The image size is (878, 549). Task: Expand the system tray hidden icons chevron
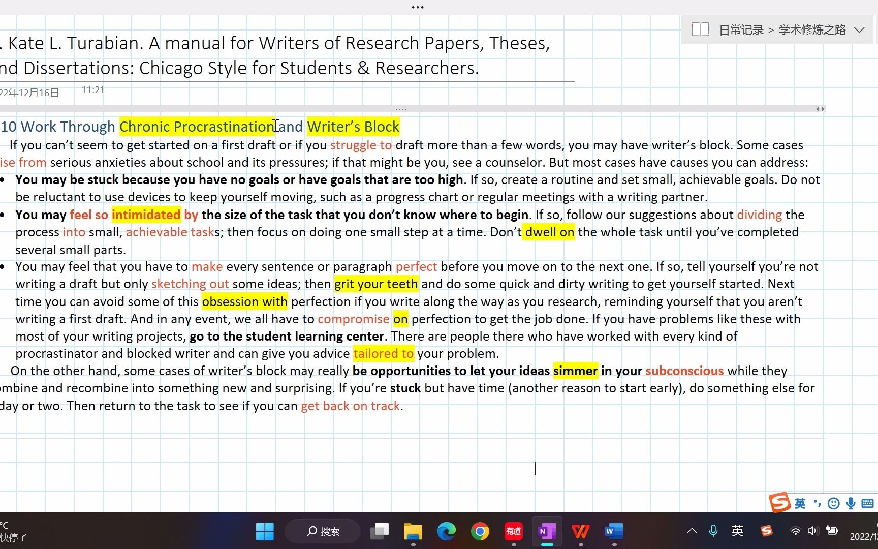(x=692, y=531)
